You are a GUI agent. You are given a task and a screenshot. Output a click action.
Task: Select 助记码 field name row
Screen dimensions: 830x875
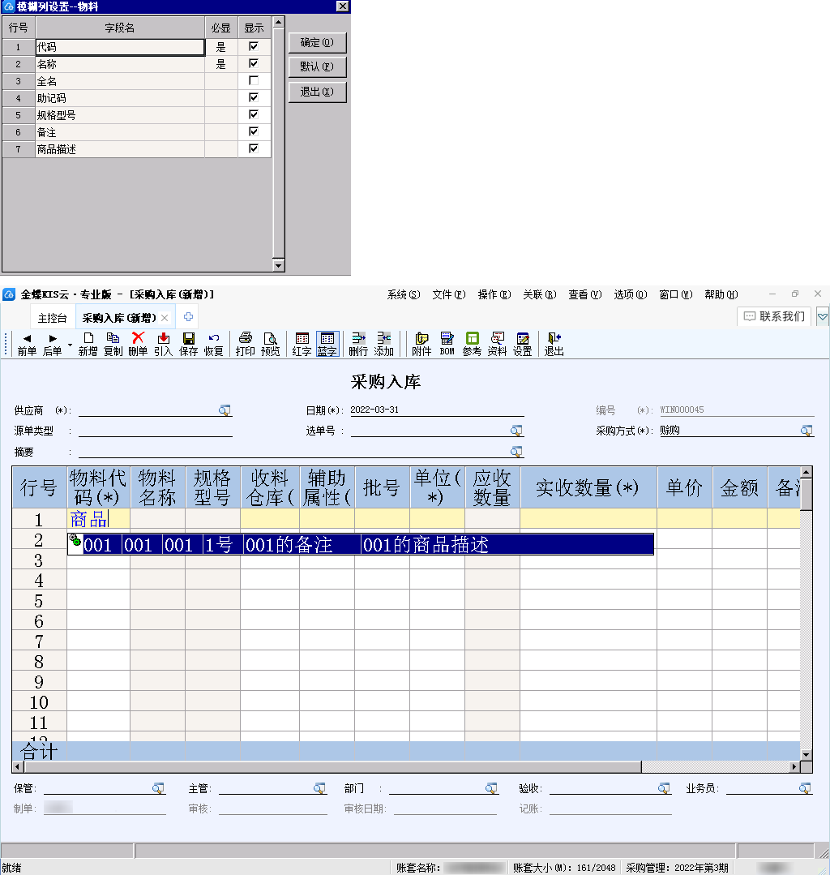point(120,97)
